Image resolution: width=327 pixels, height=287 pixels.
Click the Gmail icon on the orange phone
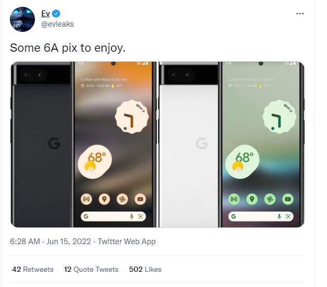[87, 199]
